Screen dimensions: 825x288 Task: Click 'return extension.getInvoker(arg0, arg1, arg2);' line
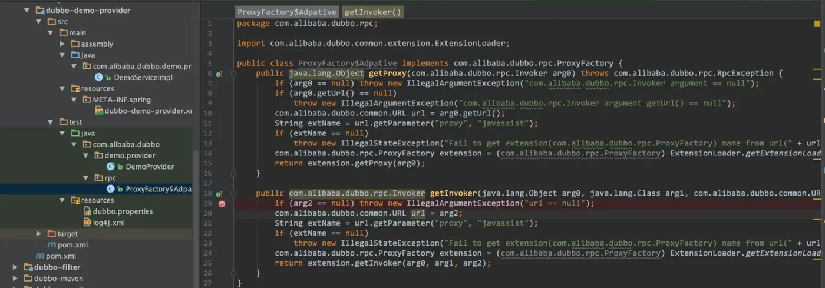382,263
